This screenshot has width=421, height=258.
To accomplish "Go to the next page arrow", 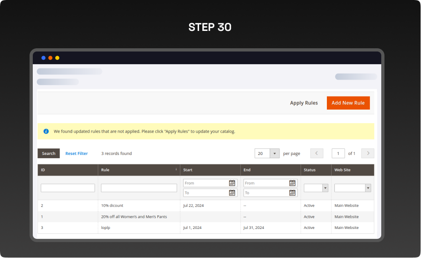I will [368, 154].
